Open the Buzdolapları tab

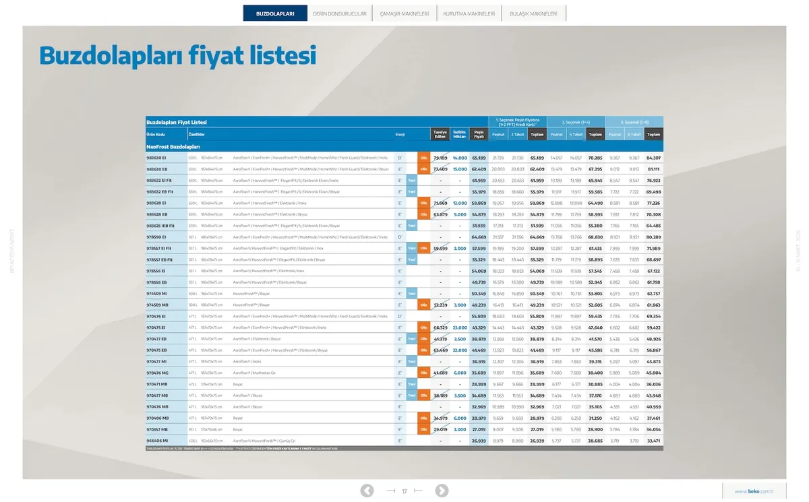tap(275, 13)
